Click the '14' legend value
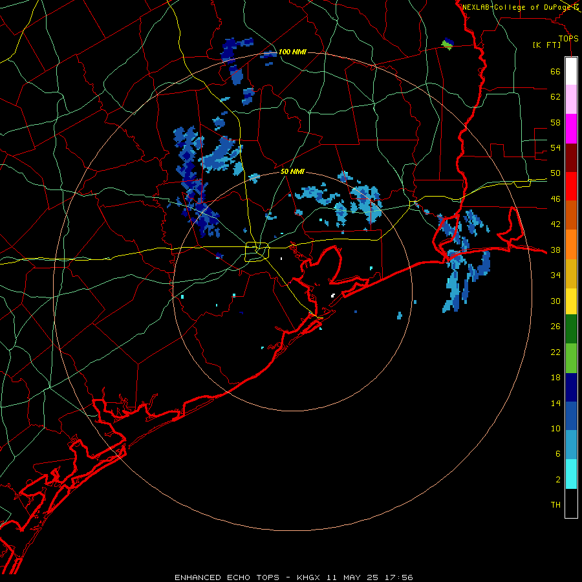Viewport: 582px width, 582px height. tap(555, 403)
